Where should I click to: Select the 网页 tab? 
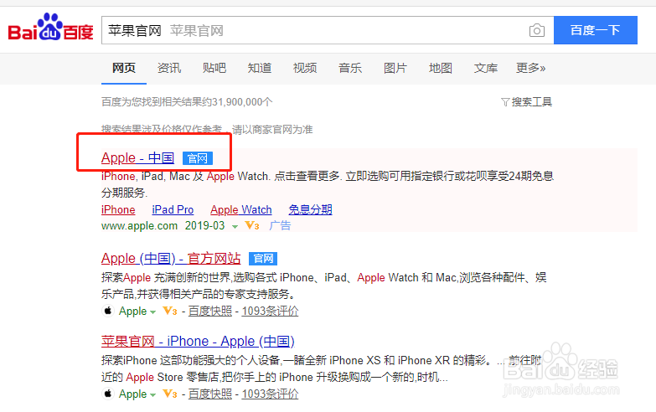[x=124, y=68]
